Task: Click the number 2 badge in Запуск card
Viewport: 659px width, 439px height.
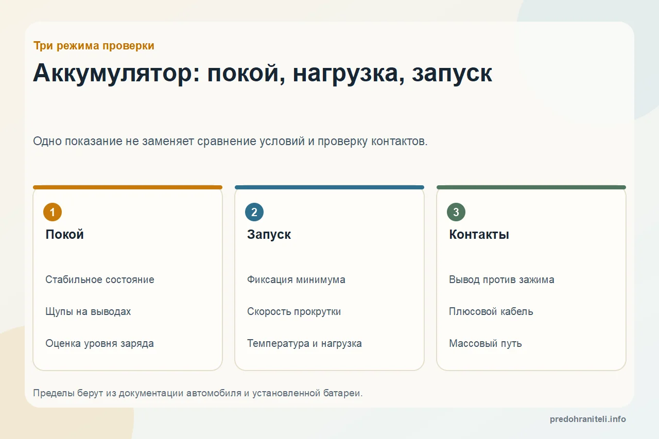Action: (x=254, y=212)
